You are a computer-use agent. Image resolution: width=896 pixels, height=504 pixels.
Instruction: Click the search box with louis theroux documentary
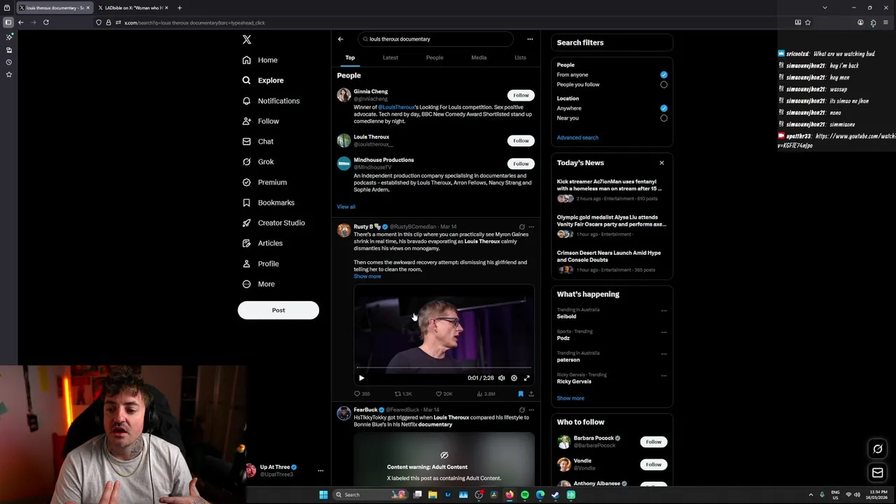pos(435,39)
